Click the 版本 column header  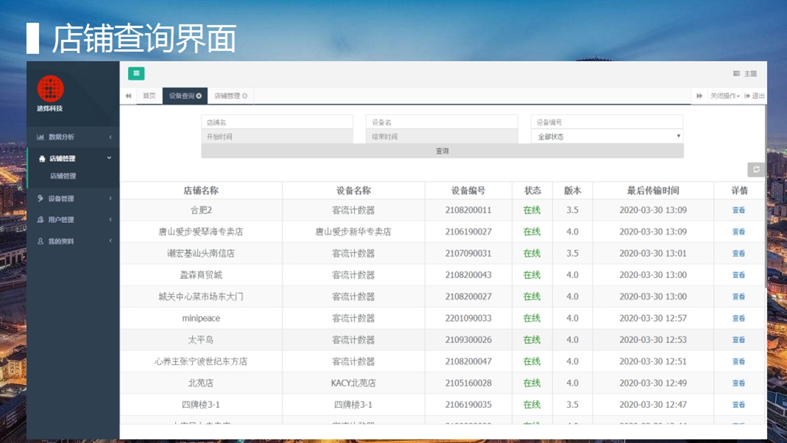pyautogui.click(x=573, y=191)
